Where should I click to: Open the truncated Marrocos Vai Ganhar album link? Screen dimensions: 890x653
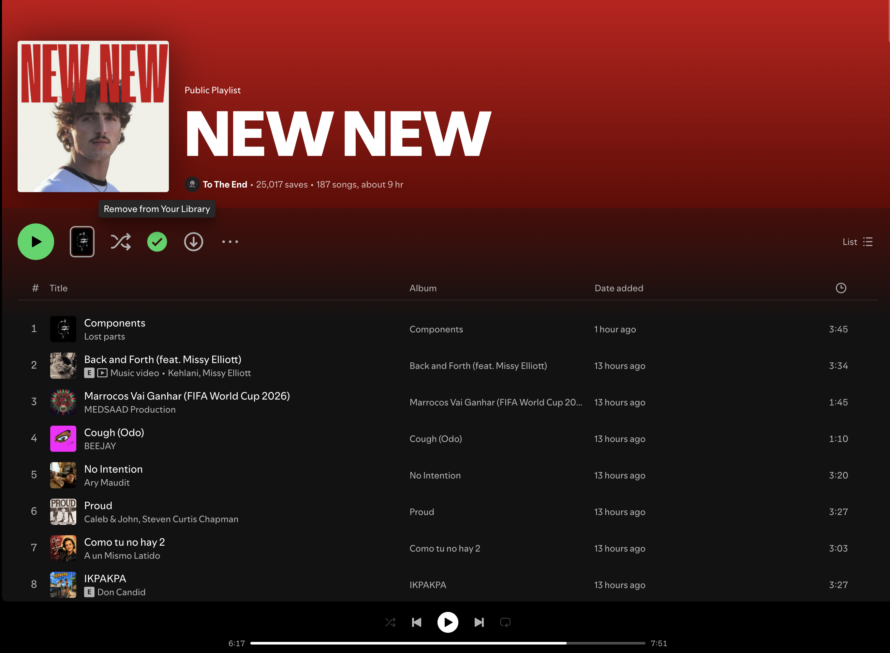(496, 402)
